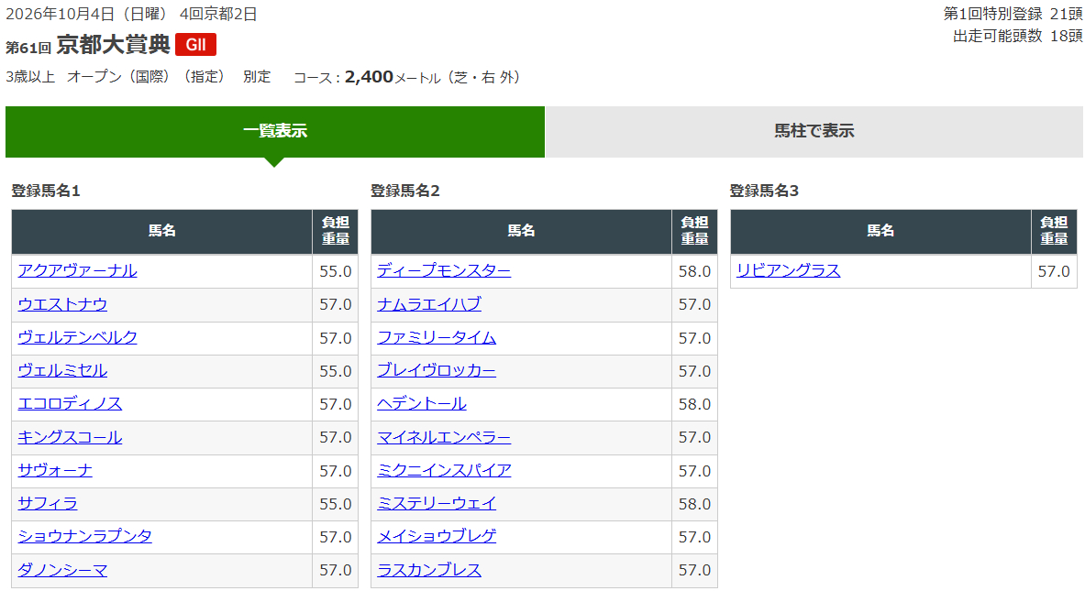This screenshot has width=1085, height=591.
Task: Open horse link ラスカンブレス
Action: point(429,570)
